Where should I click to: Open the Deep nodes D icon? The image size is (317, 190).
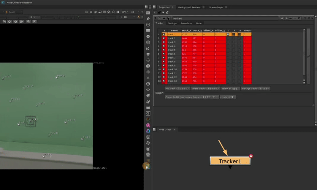(148, 84)
